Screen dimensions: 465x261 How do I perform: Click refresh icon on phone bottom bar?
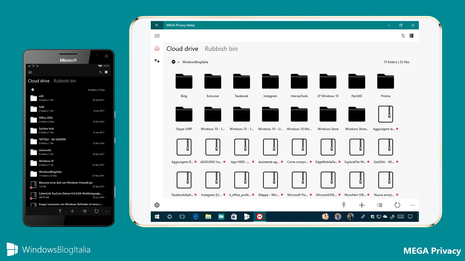(x=96, y=211)
